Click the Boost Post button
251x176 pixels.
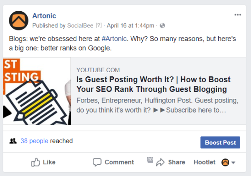tap(220, 142)
